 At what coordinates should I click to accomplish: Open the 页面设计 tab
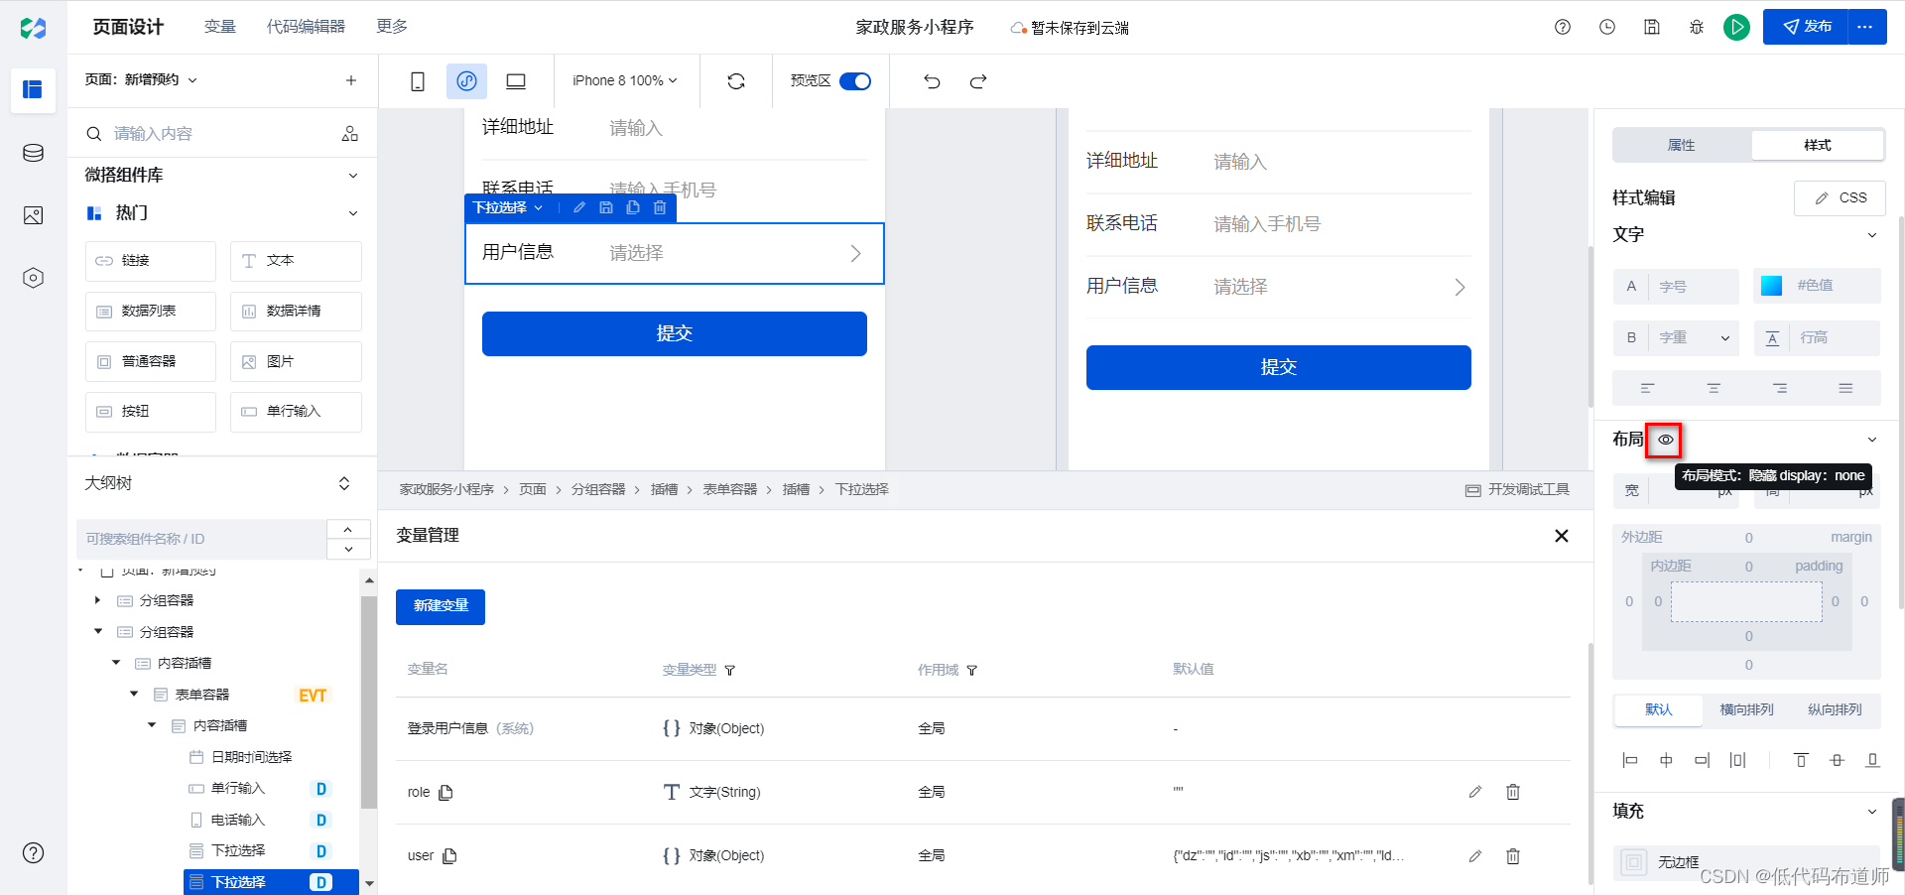point(128,27)
